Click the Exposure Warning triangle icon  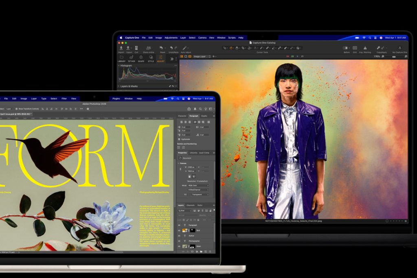tap(365, 48)
